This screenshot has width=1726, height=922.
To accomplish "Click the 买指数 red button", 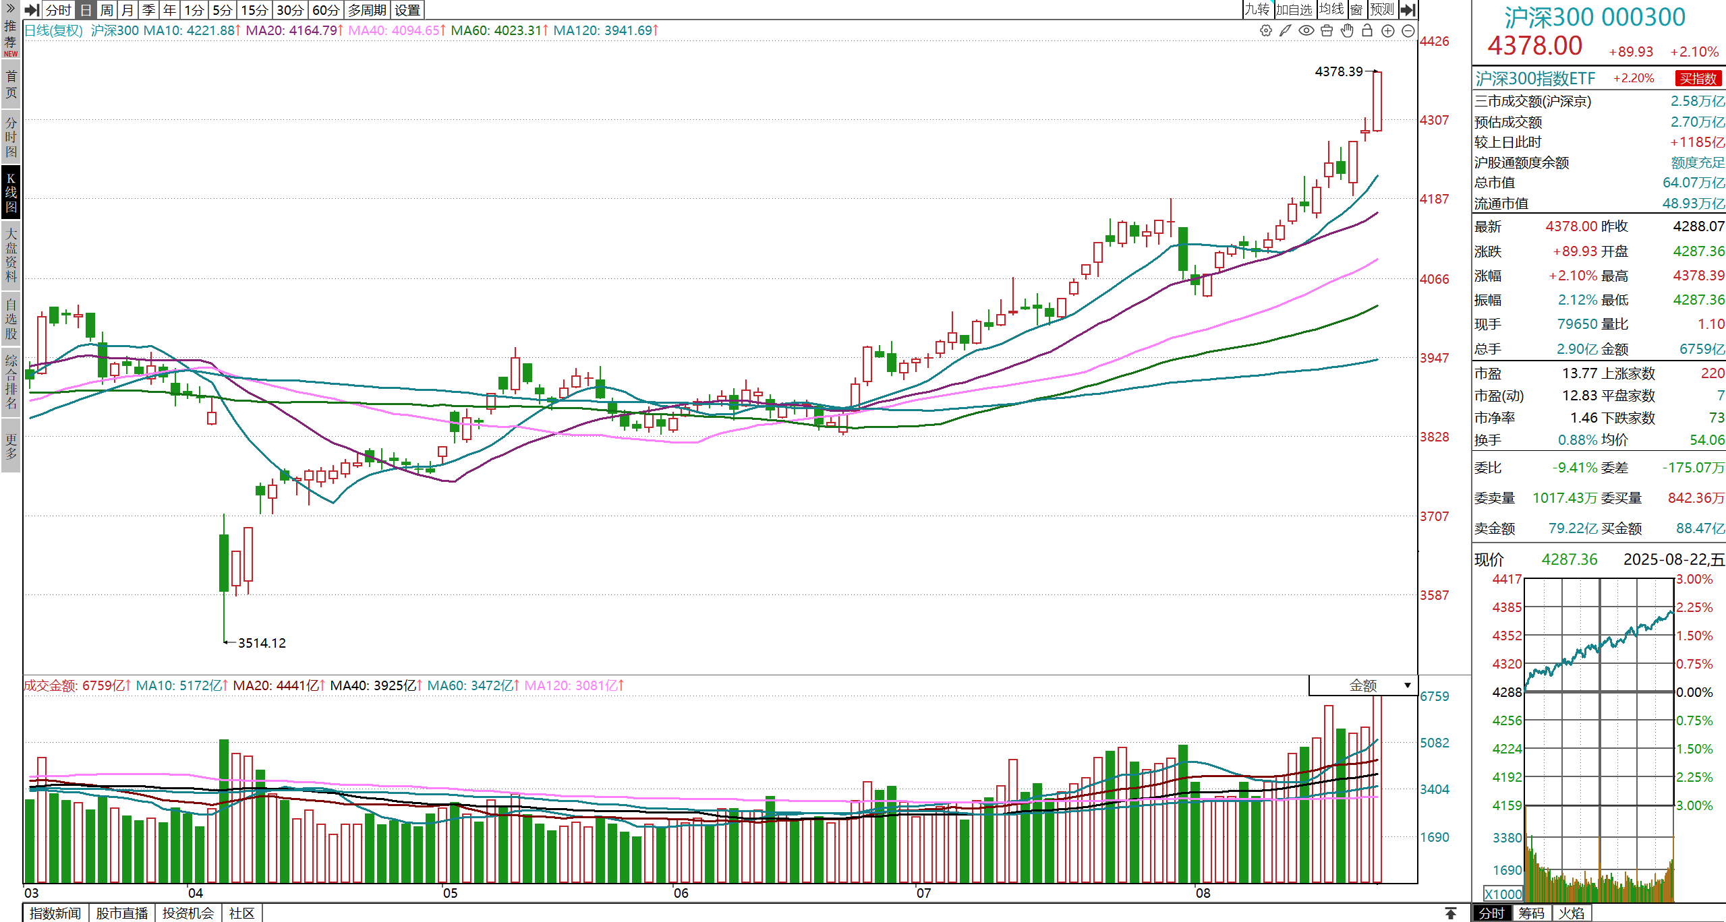I will (x=1698, y=78).
